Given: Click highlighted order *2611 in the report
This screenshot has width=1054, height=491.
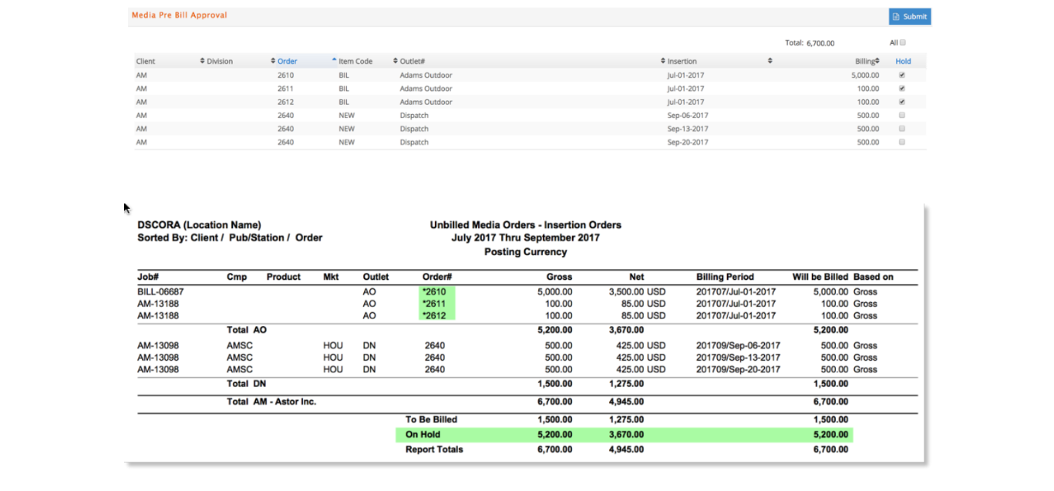Looking at the screenshot, I should [x=434, y=304].
